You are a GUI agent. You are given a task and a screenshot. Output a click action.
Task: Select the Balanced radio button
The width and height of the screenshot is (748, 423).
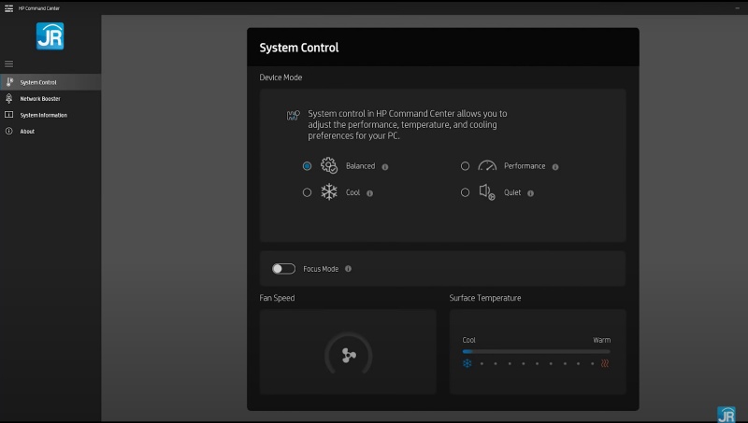[x=307, y=166]
